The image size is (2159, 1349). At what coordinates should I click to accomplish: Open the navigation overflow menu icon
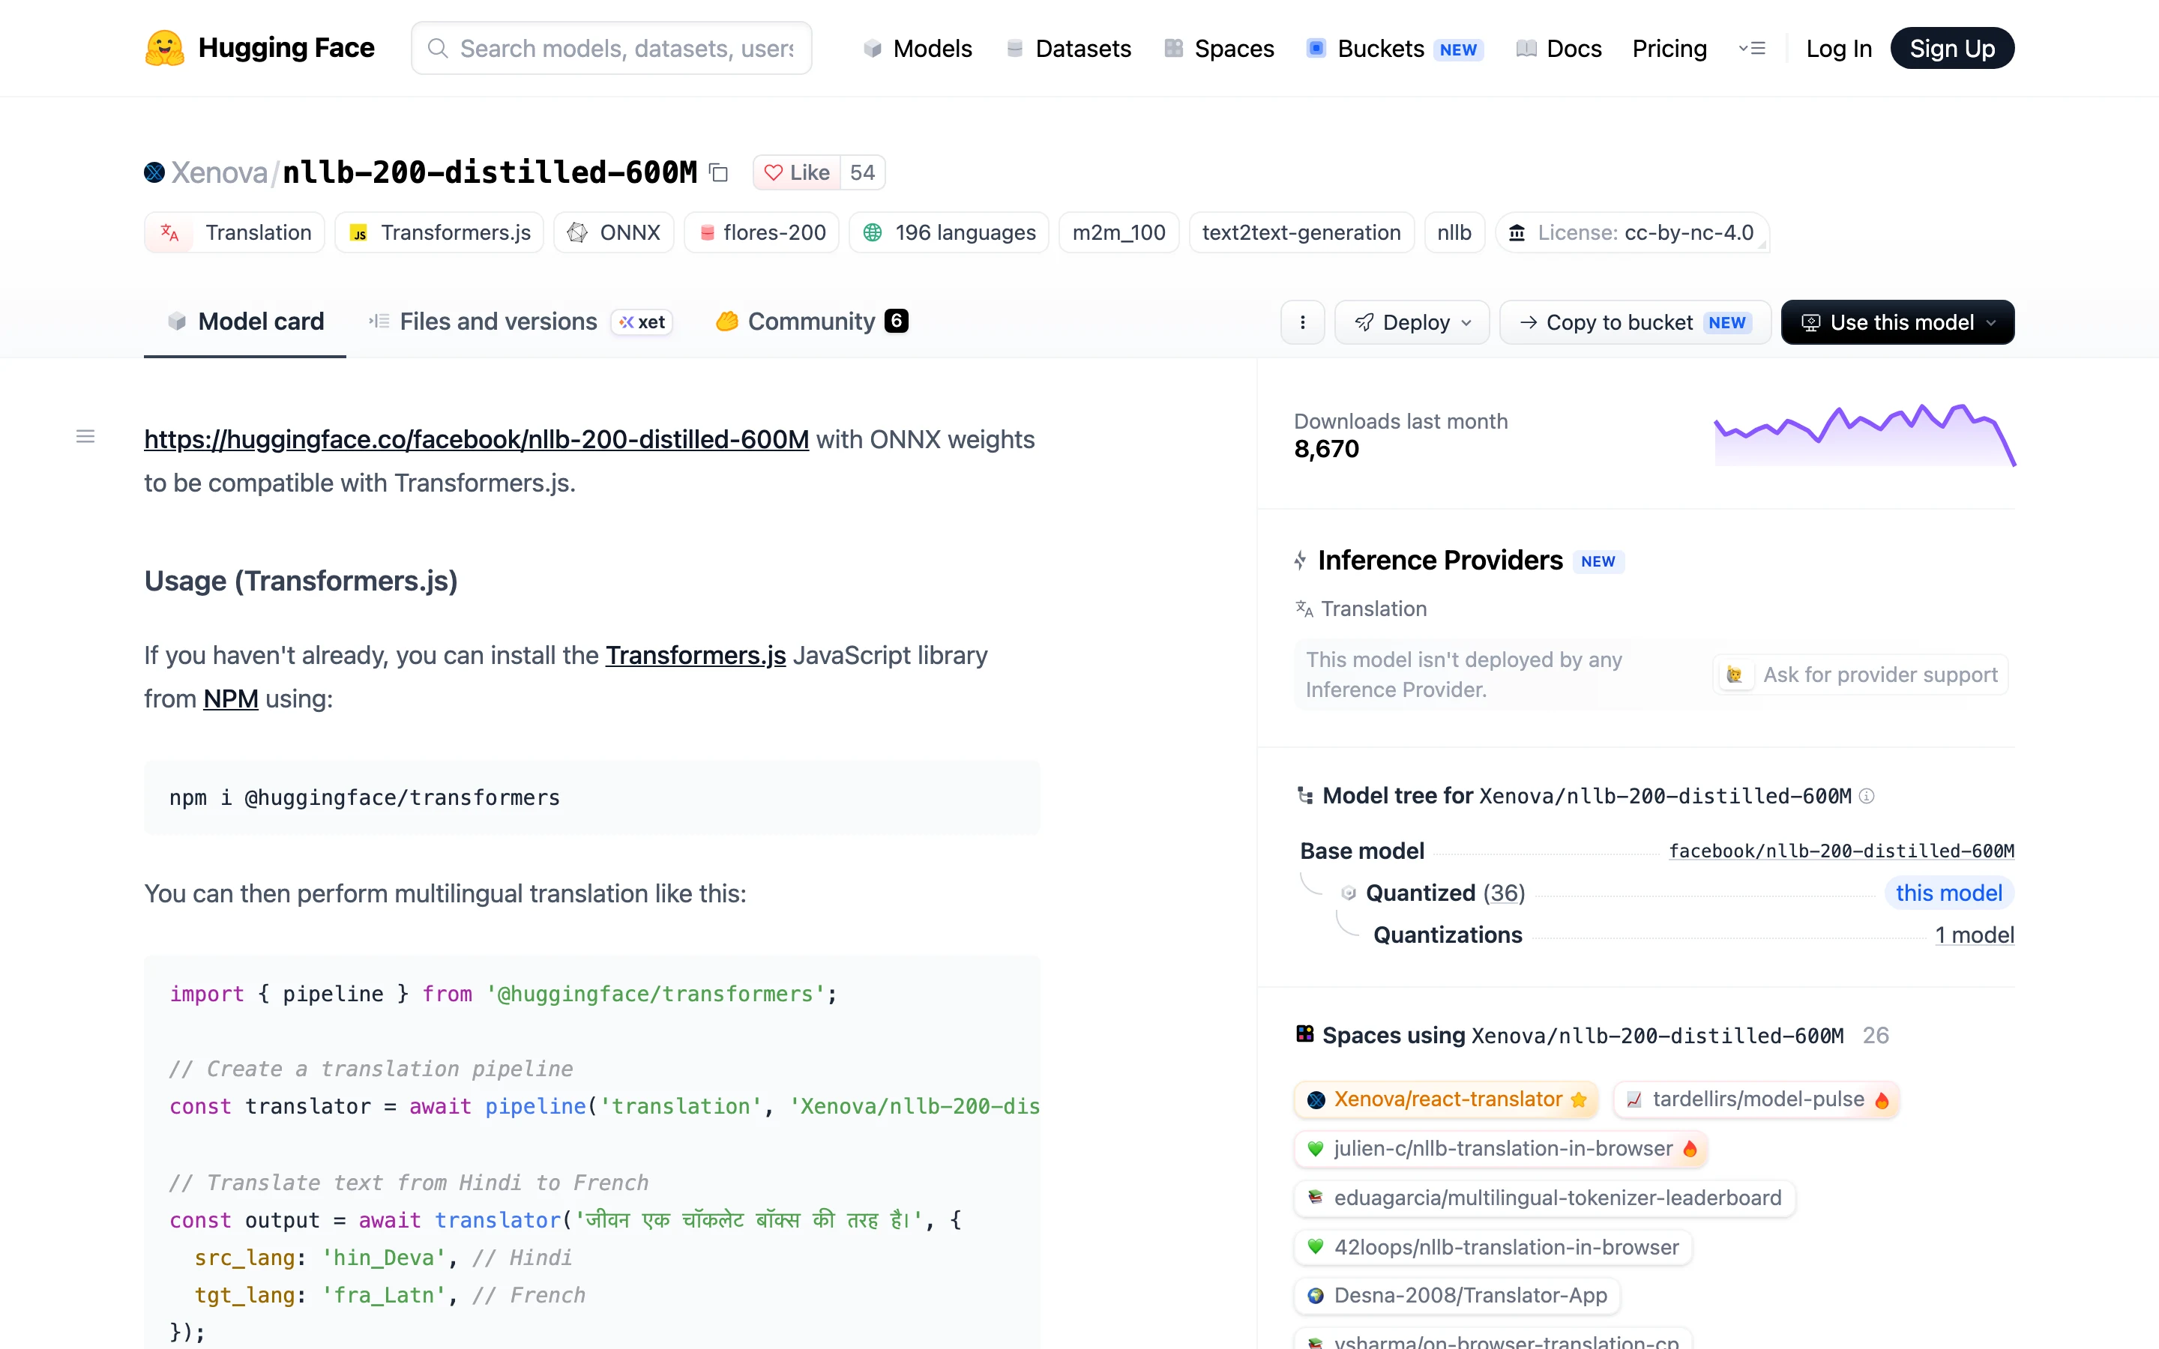pyautogui.click(x=1752, y=48)
